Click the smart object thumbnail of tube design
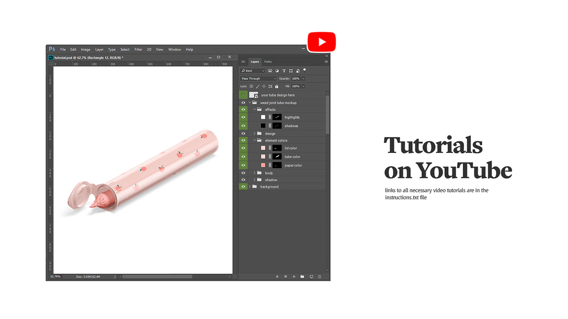568x319 pixels. click(x=254, y=95)
